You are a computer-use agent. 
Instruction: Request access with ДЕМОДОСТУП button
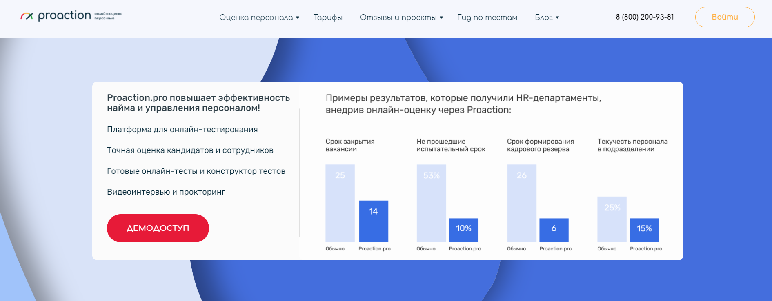click(158, 228)
